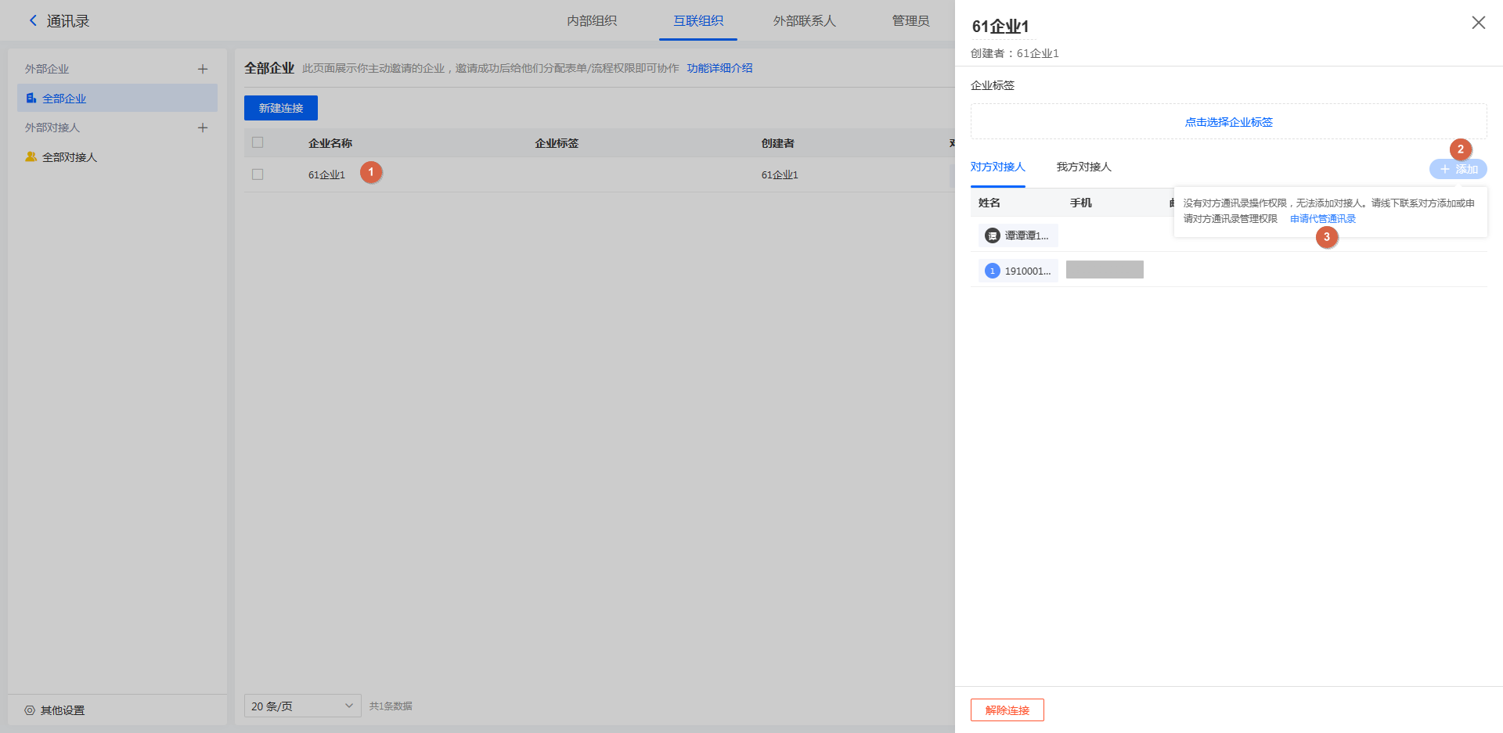Click the plus icon next to 外部对接人

pyautogui.click(x=203, y=128)
